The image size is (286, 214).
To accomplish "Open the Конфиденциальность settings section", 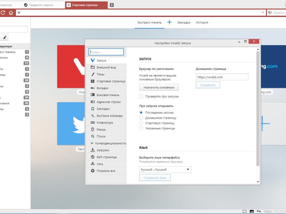I will 106,143.
